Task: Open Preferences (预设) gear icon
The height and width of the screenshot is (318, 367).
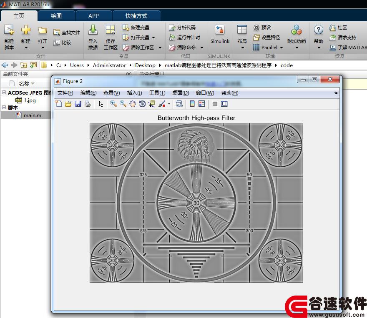Action: click(x=256, y=28)
